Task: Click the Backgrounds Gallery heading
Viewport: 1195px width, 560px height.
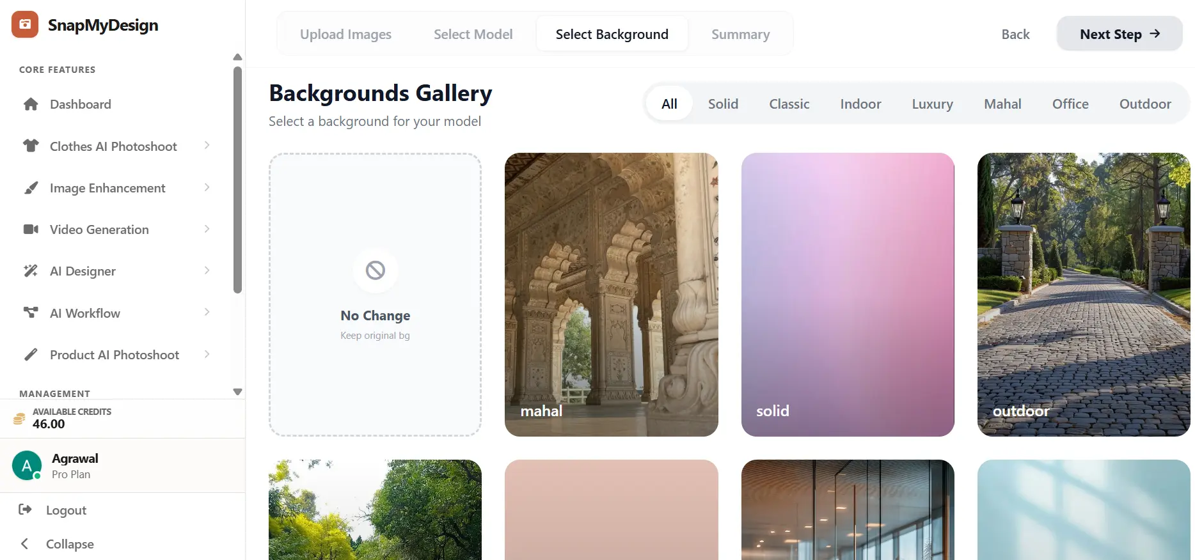Action: click(x=381, y=93)
